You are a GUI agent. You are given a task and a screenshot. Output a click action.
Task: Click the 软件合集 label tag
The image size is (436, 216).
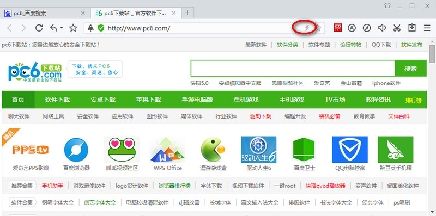(x=22, y=202)
